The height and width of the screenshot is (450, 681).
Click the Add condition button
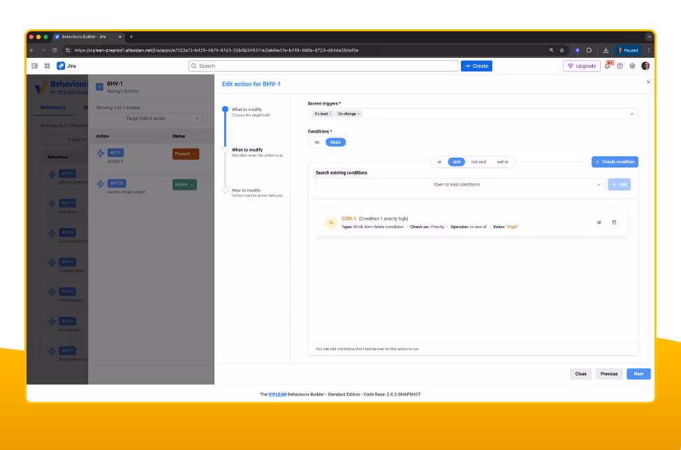[x=619, y=184]
